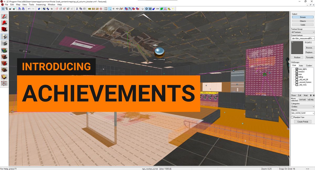Enable the _old_exit_lift visgroup checkbox
This screenshot has height=170, width=315.
(x=297, y=79)
